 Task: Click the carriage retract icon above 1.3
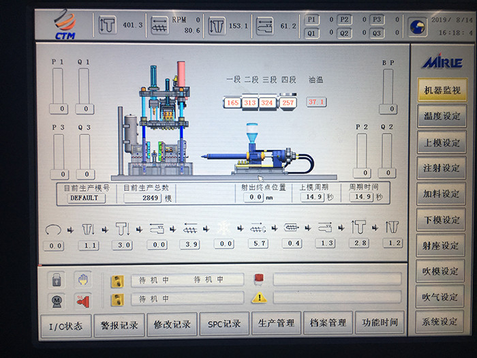(325, 227)
